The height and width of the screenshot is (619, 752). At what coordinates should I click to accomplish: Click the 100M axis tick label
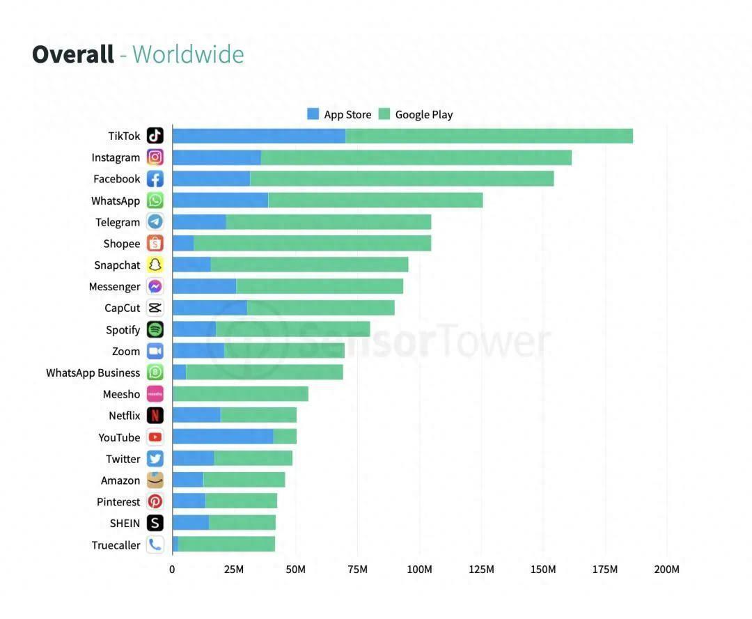[x=419, y=570]
